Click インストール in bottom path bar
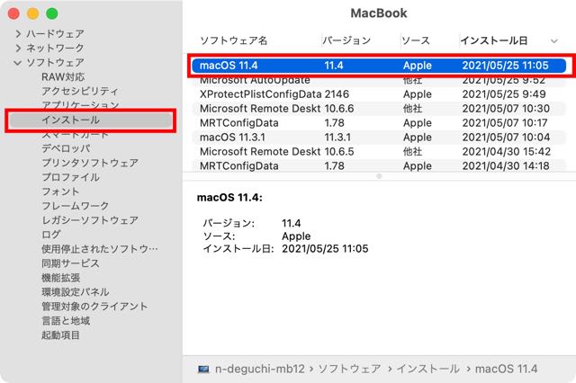 click(428, 369)
